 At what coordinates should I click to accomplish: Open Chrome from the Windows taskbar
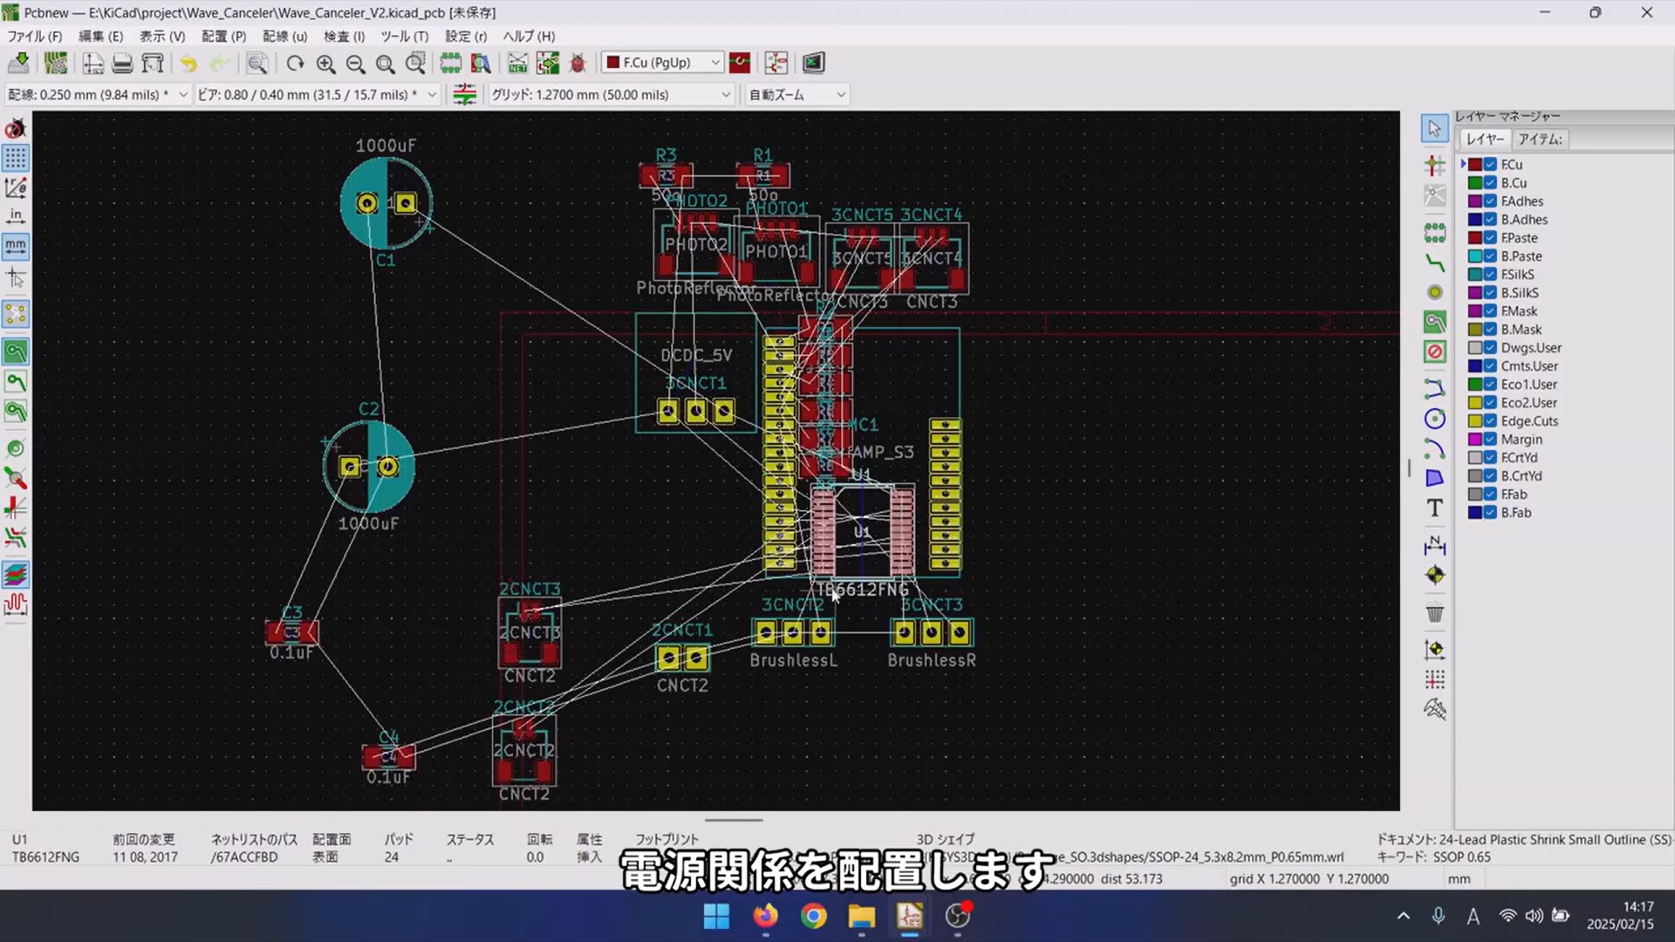click(813, 917)
